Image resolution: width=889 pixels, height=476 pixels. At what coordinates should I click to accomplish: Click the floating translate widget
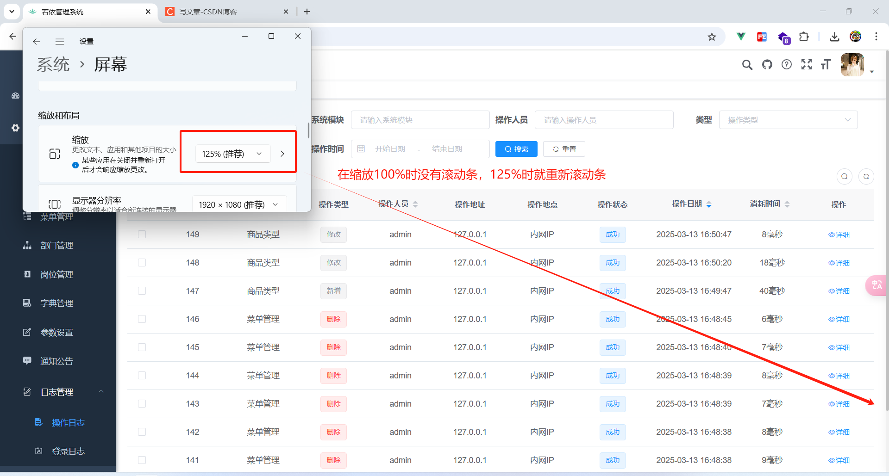pyautogui.click(x=876, y=285)
